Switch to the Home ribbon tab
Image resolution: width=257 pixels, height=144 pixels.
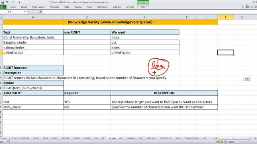pyautogui.click(x=12, y=7)
